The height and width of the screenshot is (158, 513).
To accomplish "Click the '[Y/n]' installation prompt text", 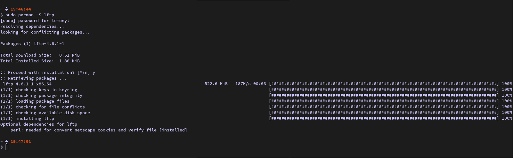I will [84, 73].
